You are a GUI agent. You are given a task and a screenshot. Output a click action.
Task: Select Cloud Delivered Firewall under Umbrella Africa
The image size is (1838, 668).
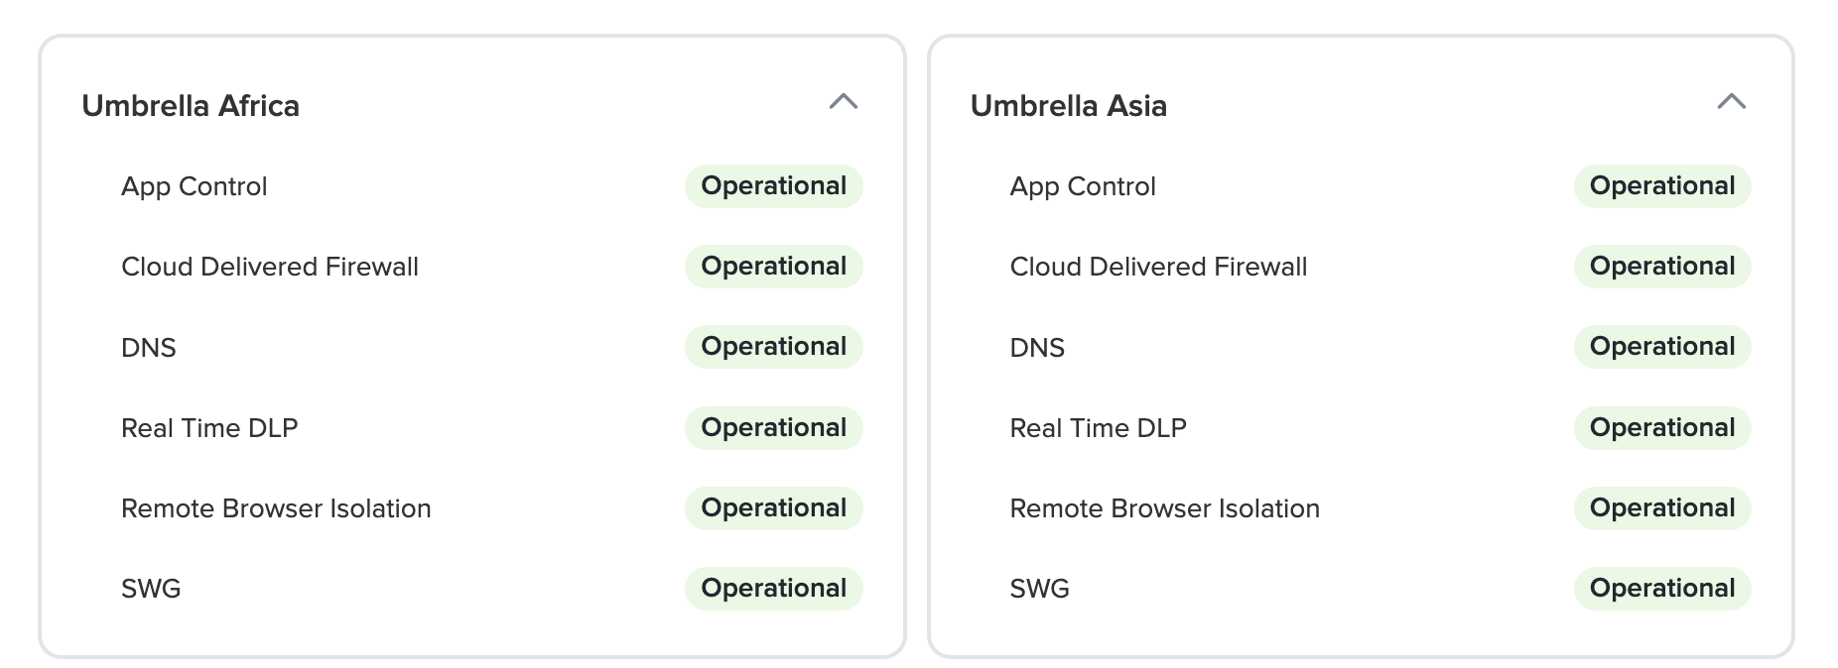(269, 267)
